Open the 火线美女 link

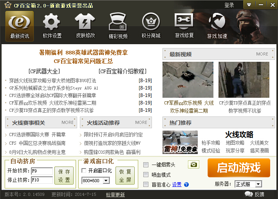[x=259, y=143]
